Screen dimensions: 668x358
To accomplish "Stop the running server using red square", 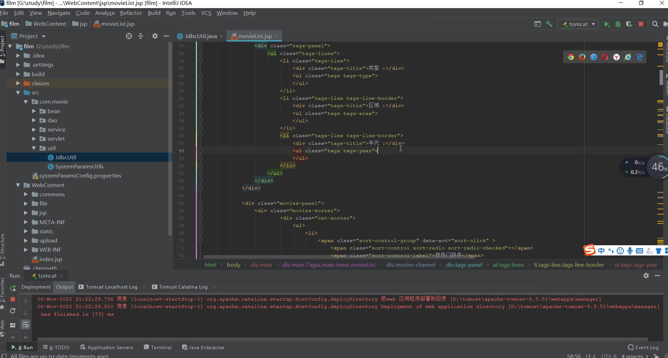I will 641,24.
